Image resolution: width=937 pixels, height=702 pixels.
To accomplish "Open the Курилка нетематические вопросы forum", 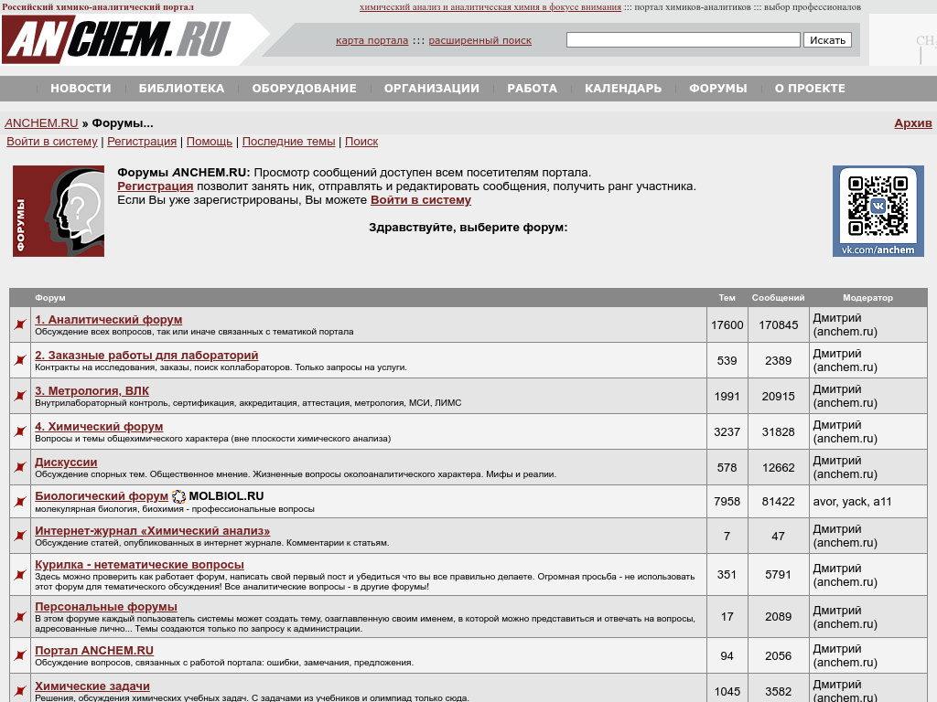I will click(x=139, y=565).
